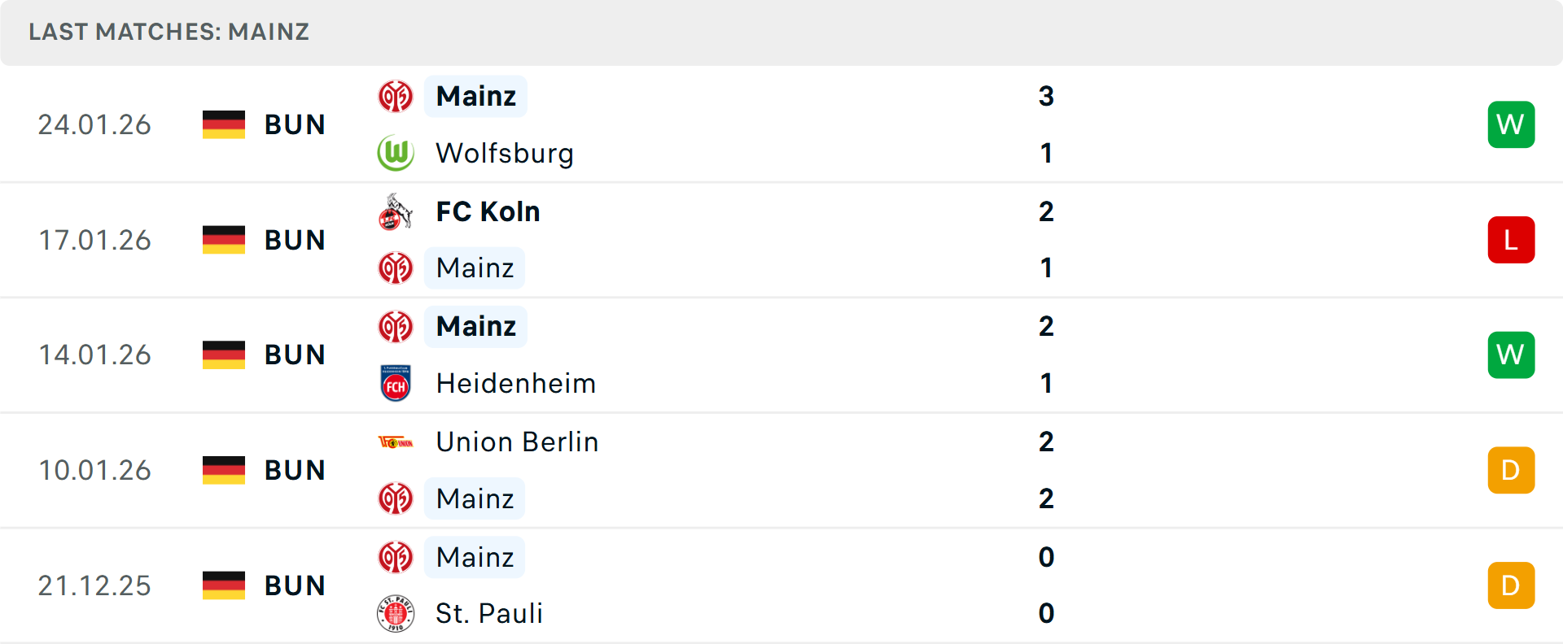Click the green W badge for Wolfsburg match
This screenshot has width=1563, height=644.
click(x=1511, y=124)
